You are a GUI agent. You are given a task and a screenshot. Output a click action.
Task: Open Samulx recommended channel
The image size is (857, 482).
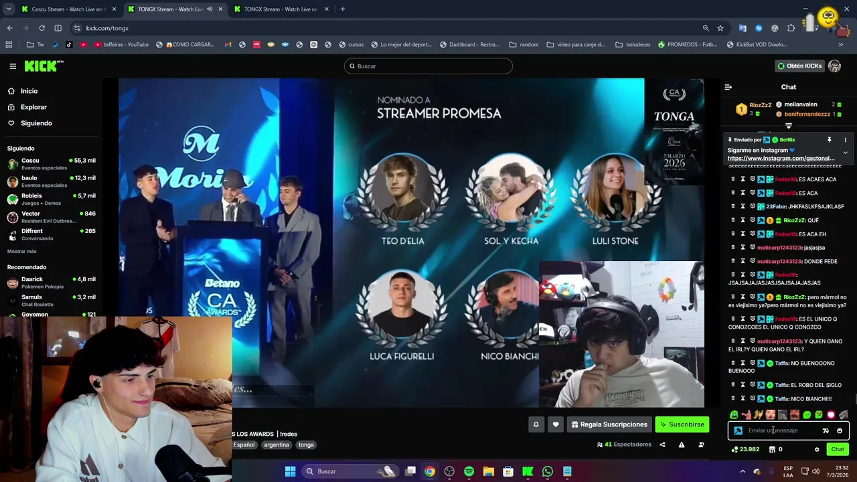point(51,301)
